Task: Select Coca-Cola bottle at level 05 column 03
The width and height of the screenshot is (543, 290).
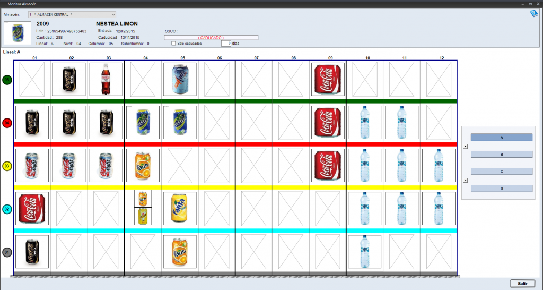Action: [106, 80]
